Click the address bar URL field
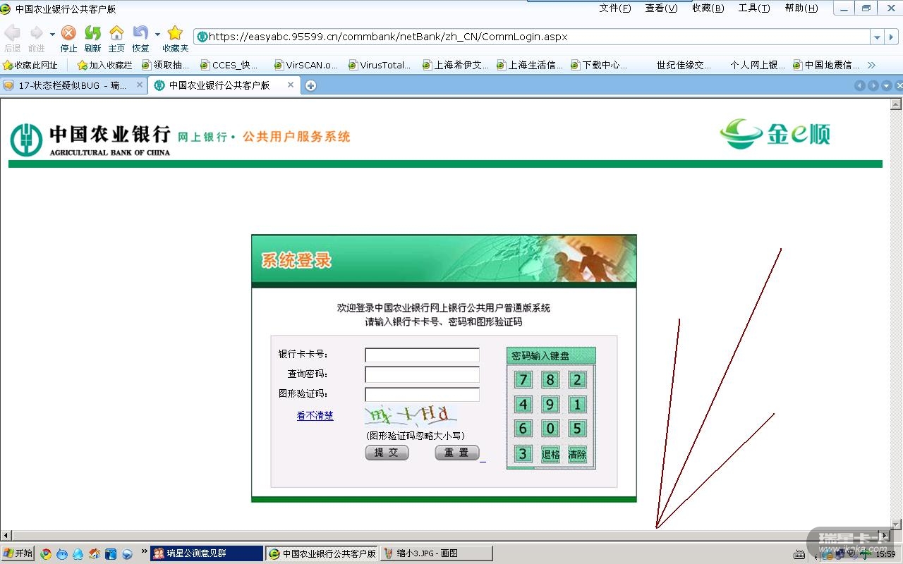This screenshot has height=564, width=903. tap(532, 37)
